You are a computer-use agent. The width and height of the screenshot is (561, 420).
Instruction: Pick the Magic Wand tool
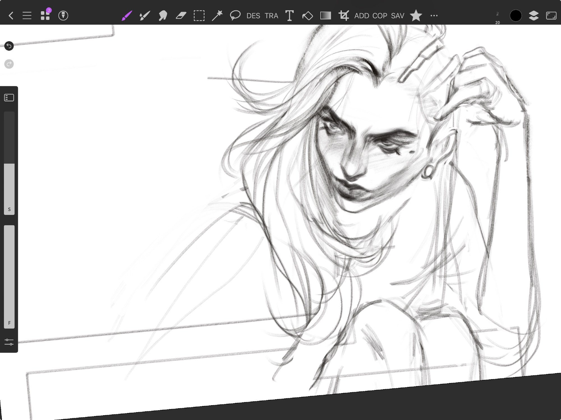[217, 15]
